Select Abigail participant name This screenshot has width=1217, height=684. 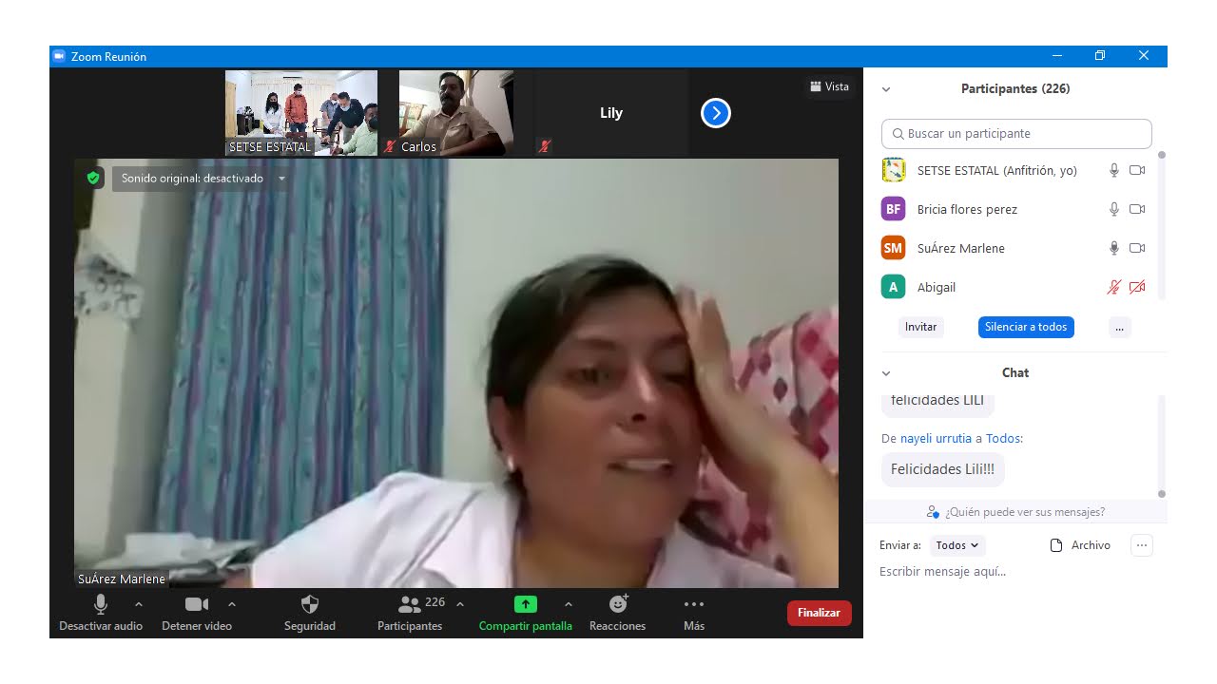[937, 287]
